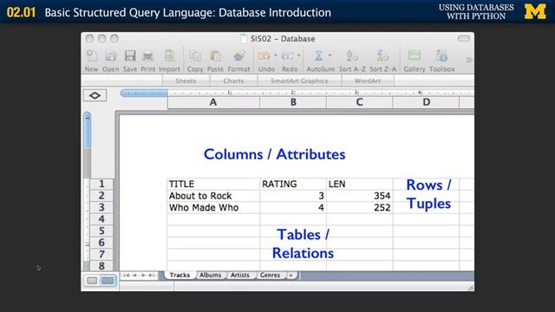Sort ascending with Sort A-Z icon
555x312 pixels.
click(x=352, y=55)
